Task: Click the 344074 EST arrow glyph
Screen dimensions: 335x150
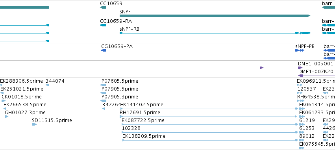Action: pyautogui.click(x=47, y=85)
